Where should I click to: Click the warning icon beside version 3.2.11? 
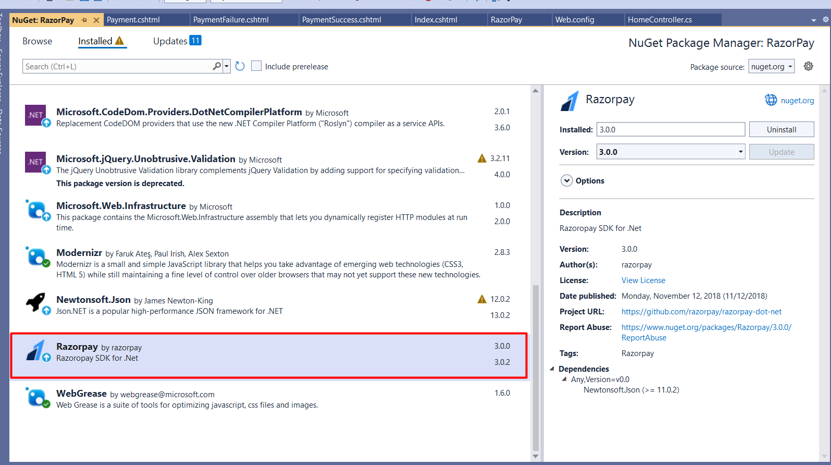[x=482, y=158]
